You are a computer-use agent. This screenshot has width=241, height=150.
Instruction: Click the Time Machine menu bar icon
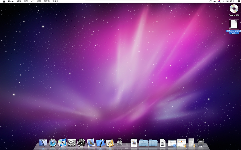point(211,1)
